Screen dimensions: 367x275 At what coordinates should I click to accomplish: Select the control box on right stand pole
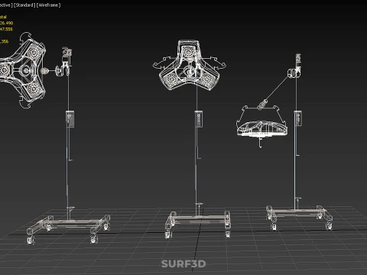click(298, 118)
